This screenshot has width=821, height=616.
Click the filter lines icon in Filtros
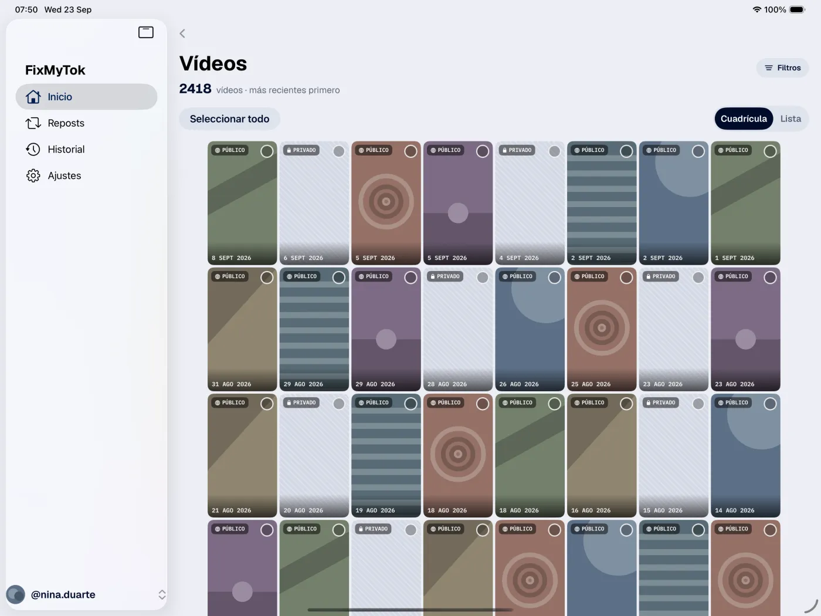pyautogui.click(x=769, y=68)
